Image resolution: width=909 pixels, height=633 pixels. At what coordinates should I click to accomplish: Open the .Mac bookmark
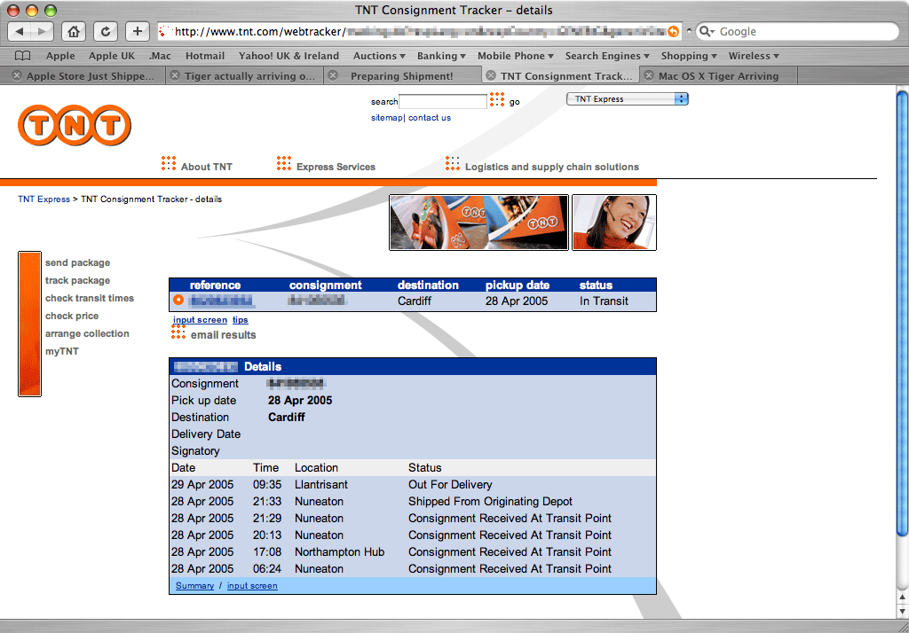click(160, 56)
